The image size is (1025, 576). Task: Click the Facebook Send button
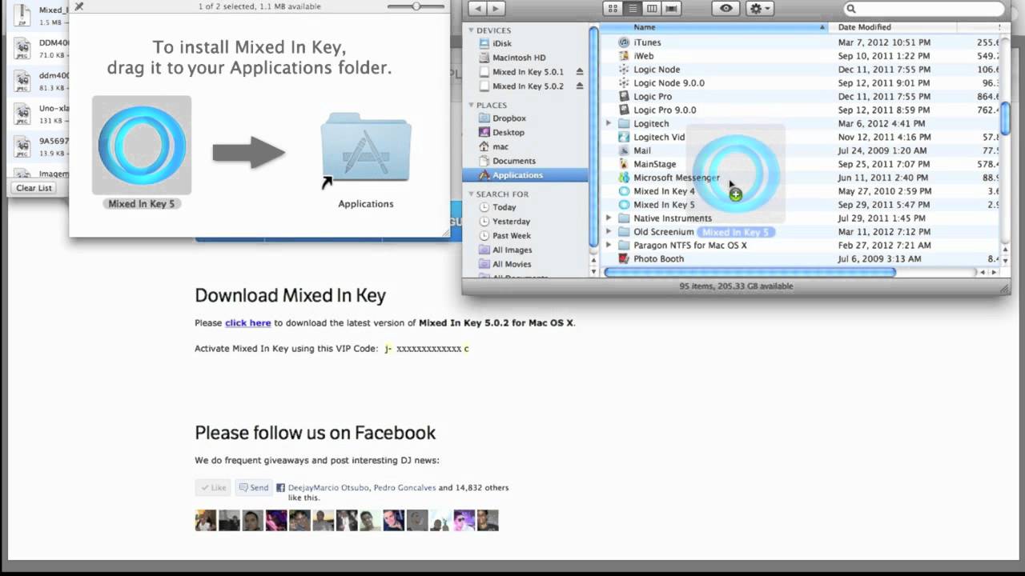(254, 487)
